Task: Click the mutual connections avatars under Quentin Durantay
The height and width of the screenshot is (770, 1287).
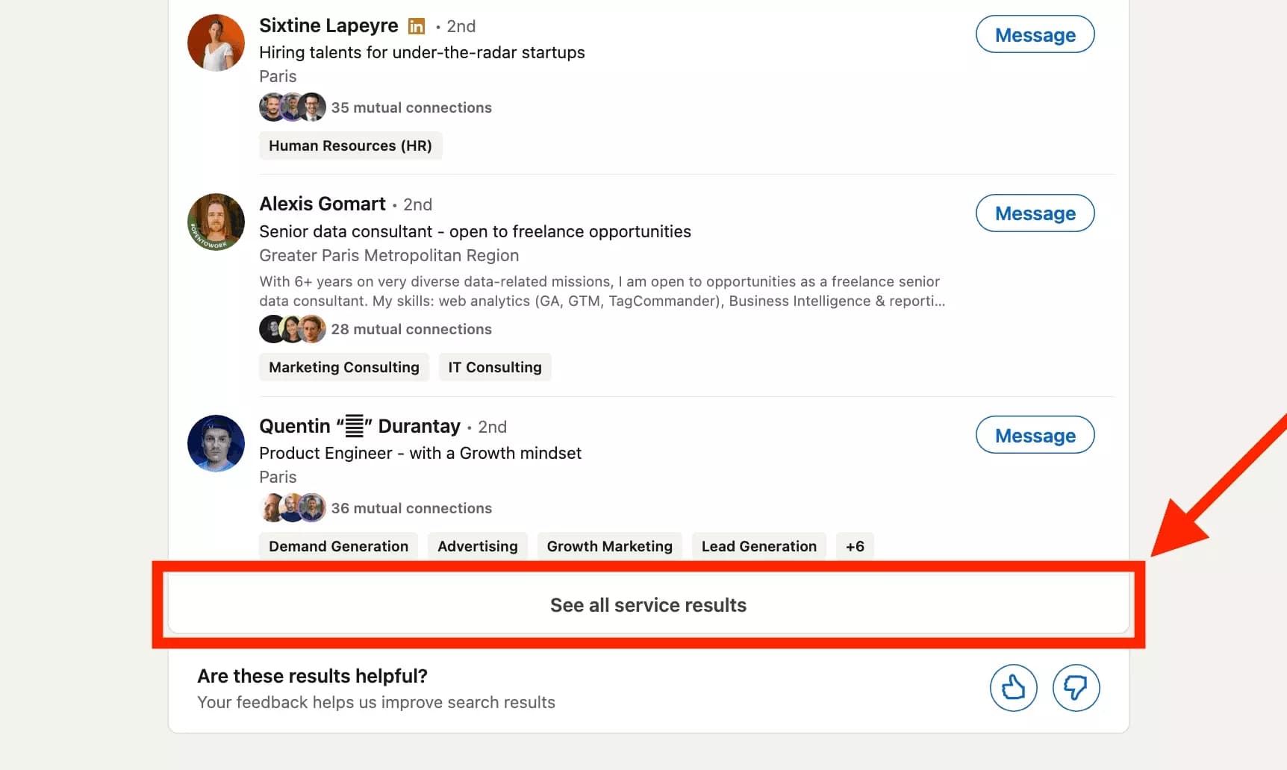Action: click(292, 507)
